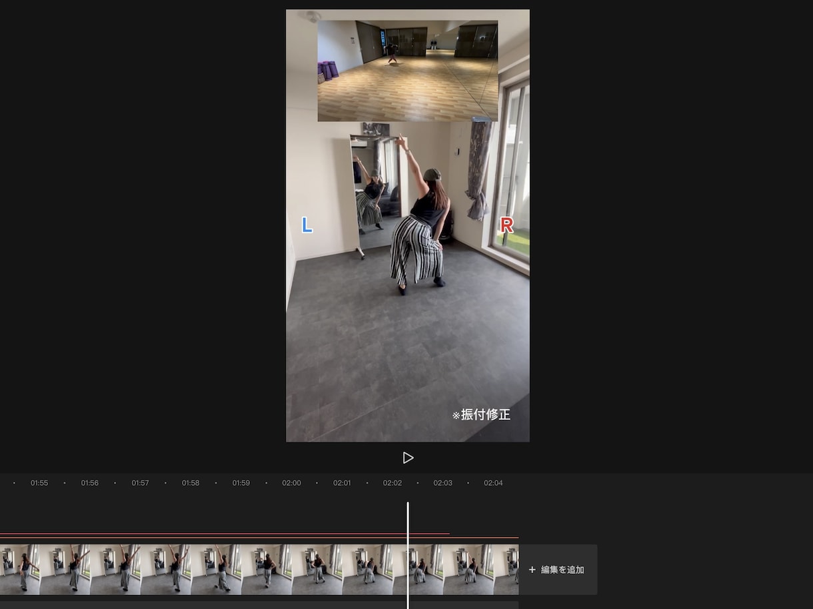The width and height of the screenshot is (813, 609).
Task: Jump to 02:00 on the timeline ruler
Action: point(291,483)
